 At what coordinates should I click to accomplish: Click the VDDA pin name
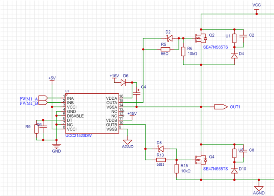tap(111, 98)
